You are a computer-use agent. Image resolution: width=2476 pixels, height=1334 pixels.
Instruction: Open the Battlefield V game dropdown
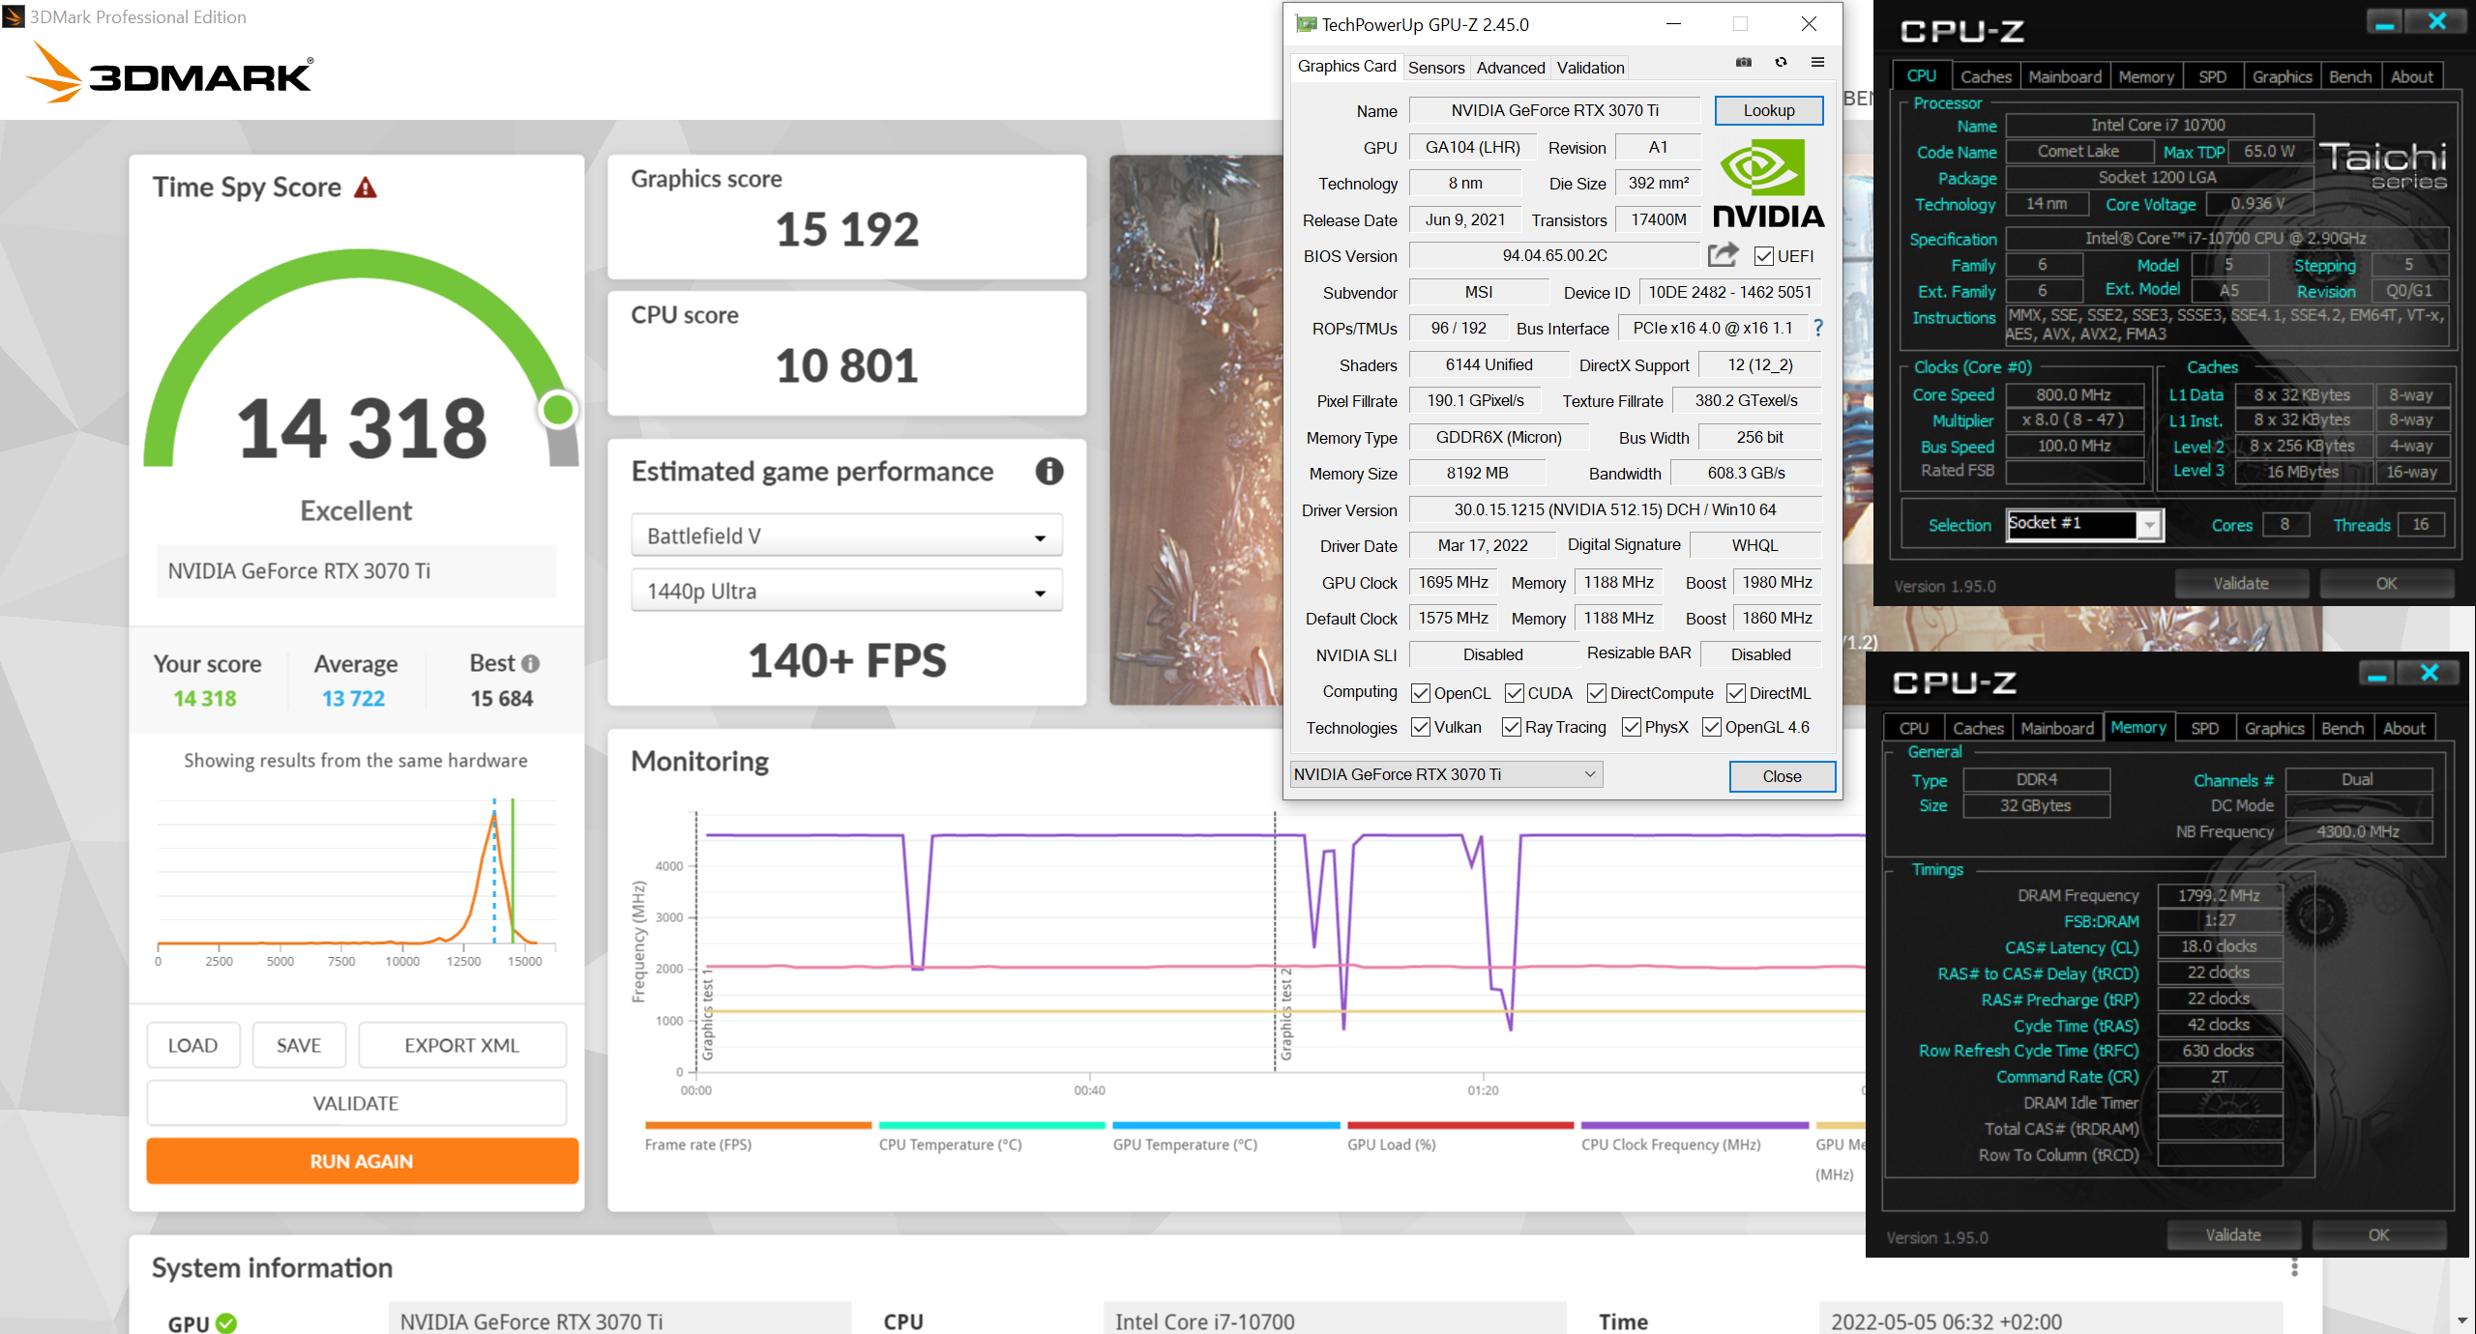pyautogui.click(x=846, y=536)
